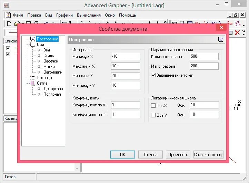Click the New document toolbar icon

[9, 23]
